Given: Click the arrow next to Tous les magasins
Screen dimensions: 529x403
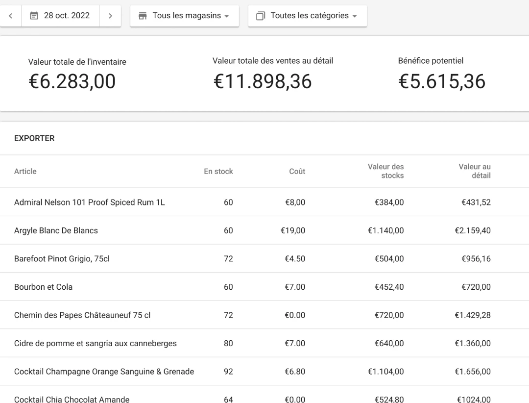Looking at the screenshot, I should tap(226, 16).
